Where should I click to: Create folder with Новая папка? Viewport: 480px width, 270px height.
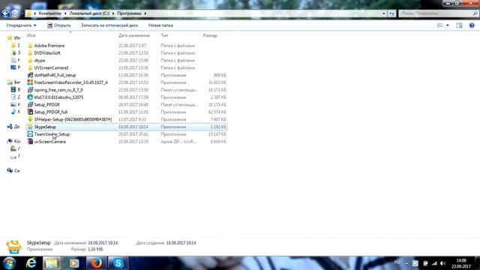pyautogui.click(x=160, y=25)
